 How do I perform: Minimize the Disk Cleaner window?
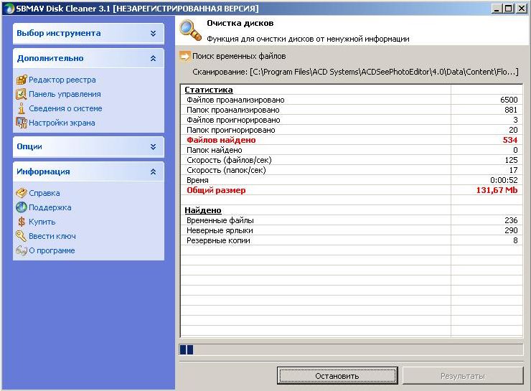click(497, 9)
